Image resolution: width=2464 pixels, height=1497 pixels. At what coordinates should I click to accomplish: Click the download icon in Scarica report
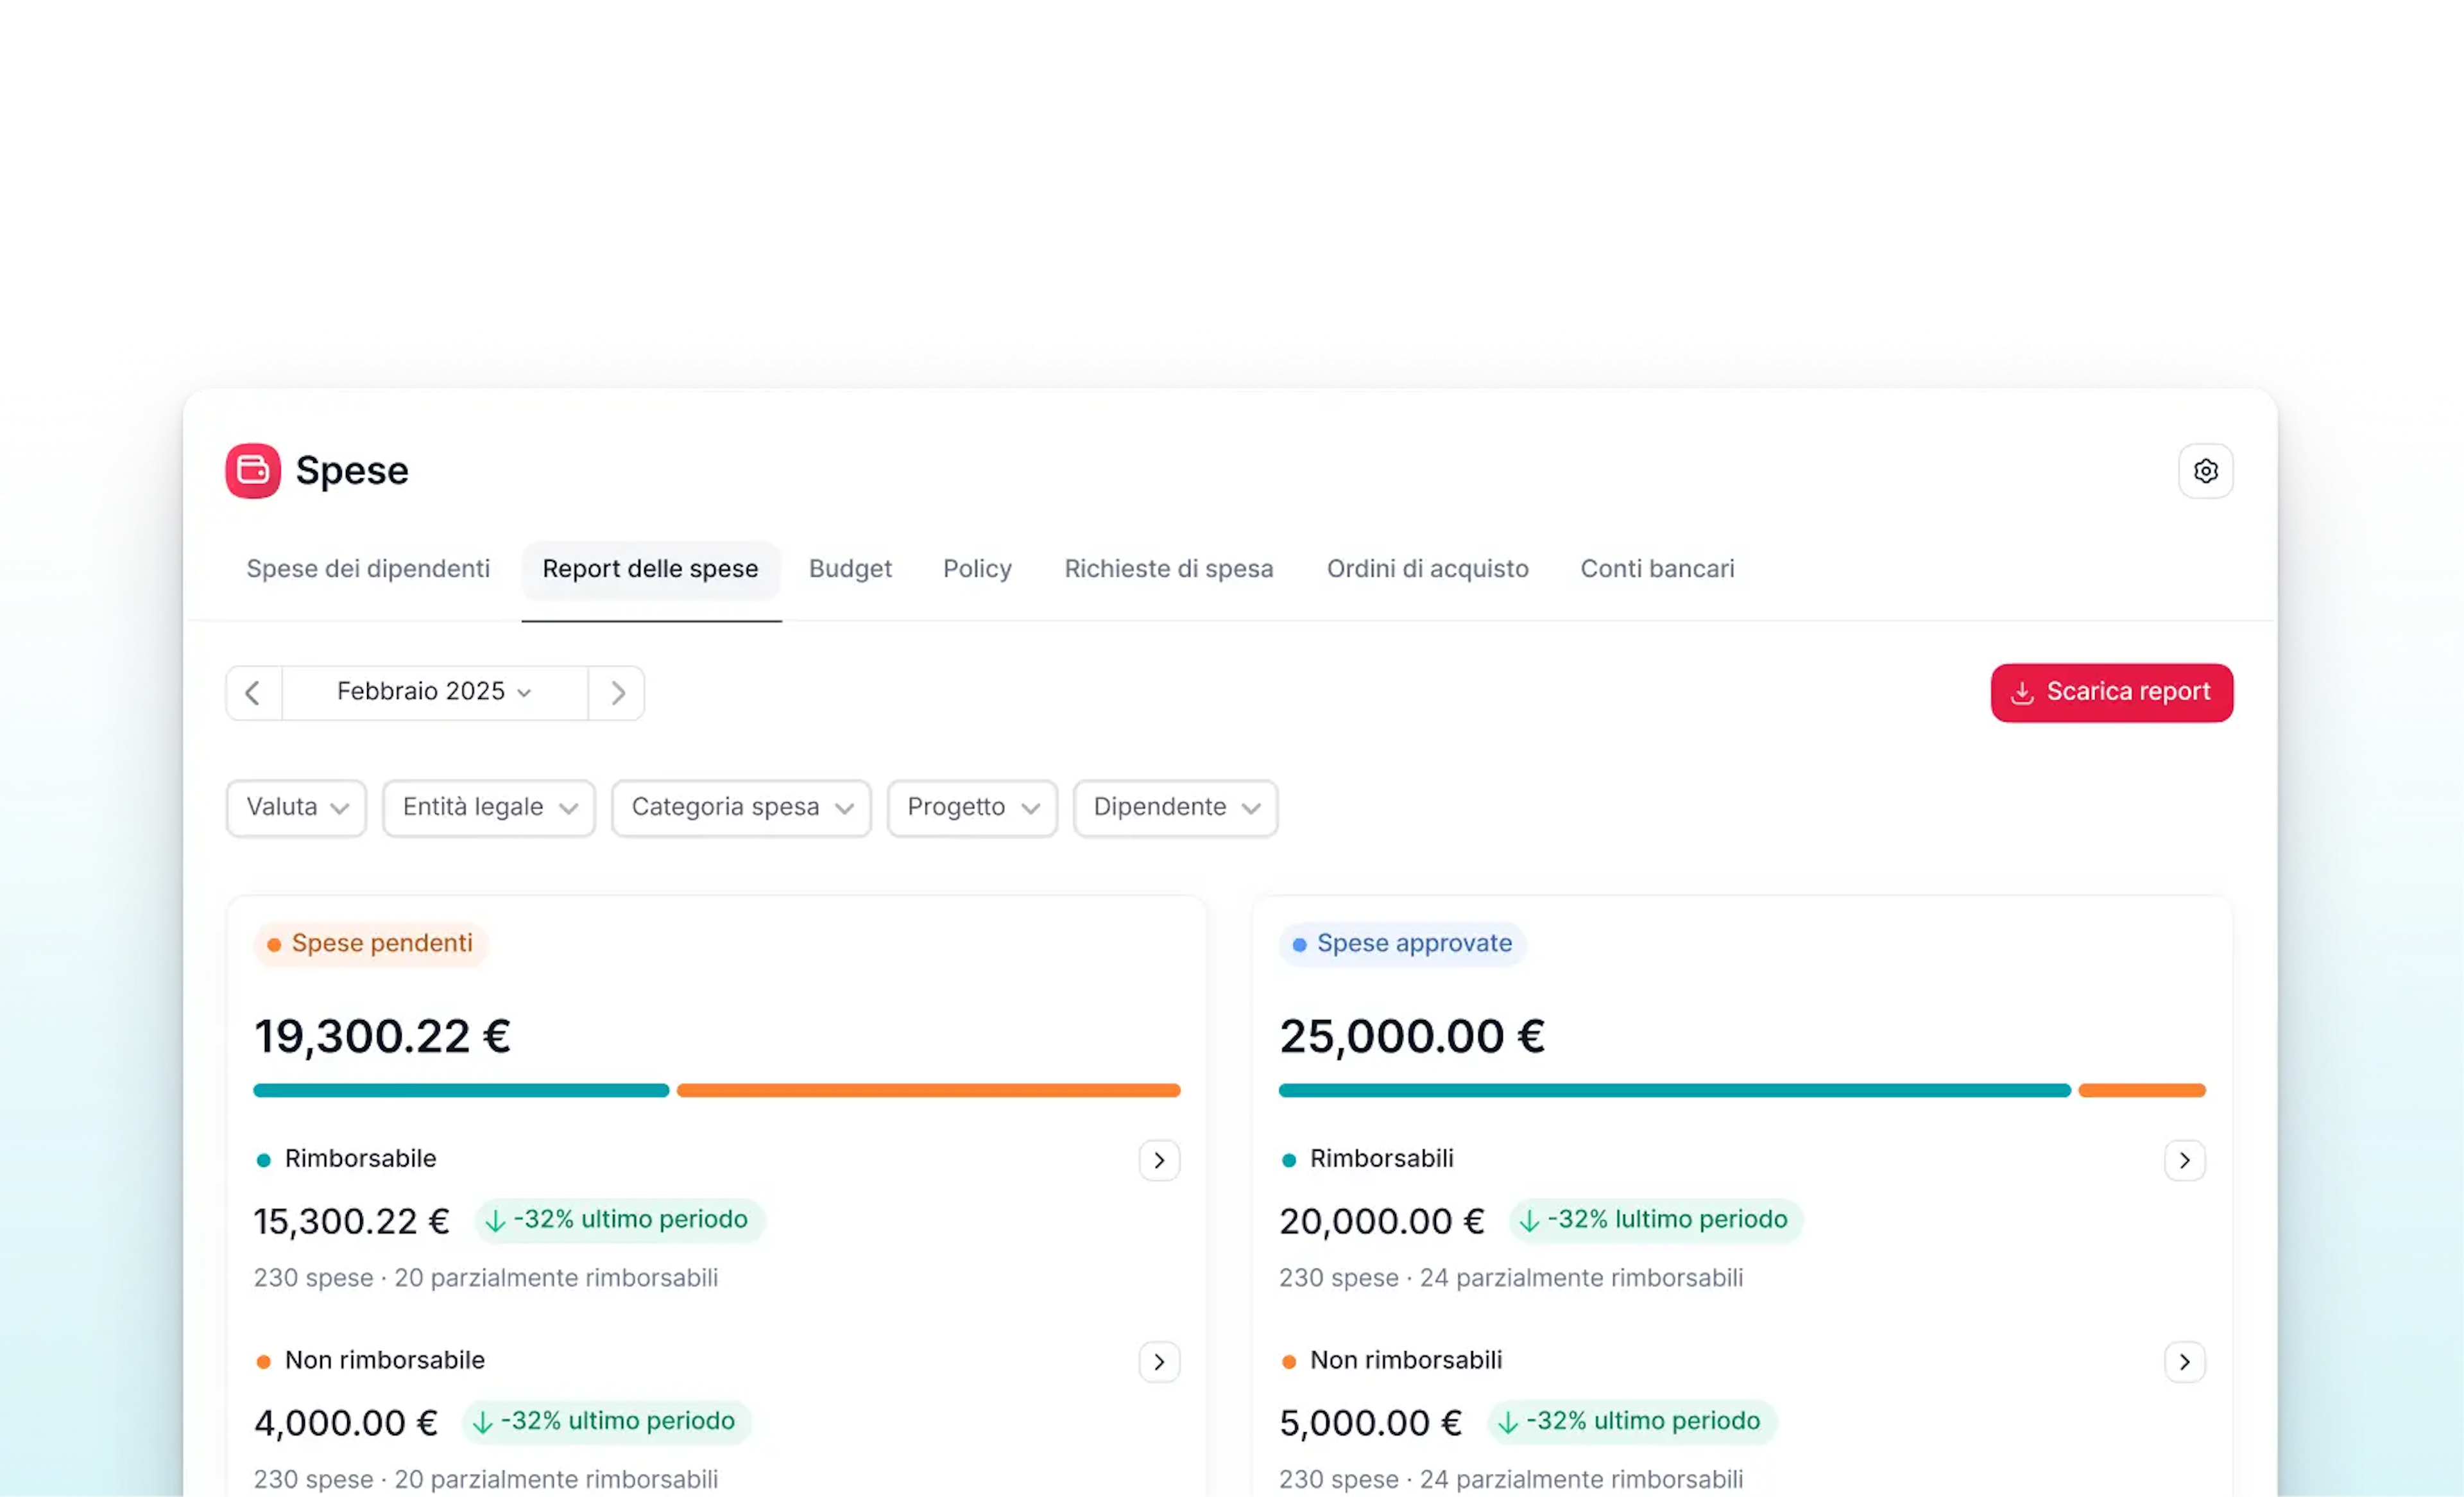click(2023, 693)
